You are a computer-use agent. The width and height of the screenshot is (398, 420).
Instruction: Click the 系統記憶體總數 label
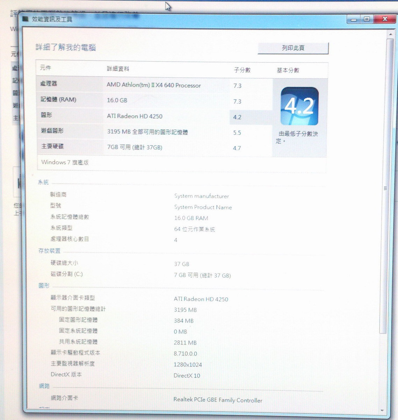[70, 217]
